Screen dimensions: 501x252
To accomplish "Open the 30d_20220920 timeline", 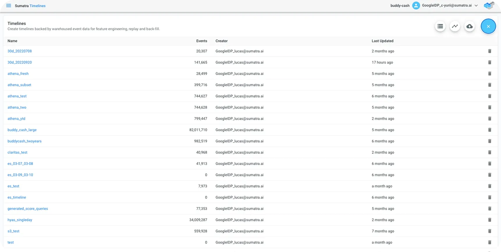I will click(19, 62).
